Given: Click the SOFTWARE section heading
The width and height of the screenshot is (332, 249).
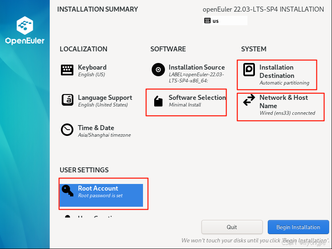Looking at the screenshot, I should tap(168, 49).
